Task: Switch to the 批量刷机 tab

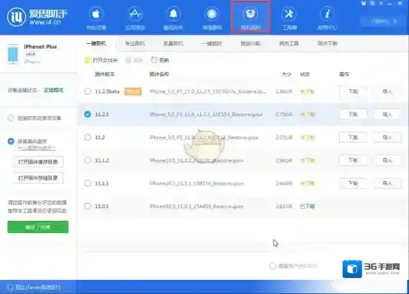Action: (173, 44)
